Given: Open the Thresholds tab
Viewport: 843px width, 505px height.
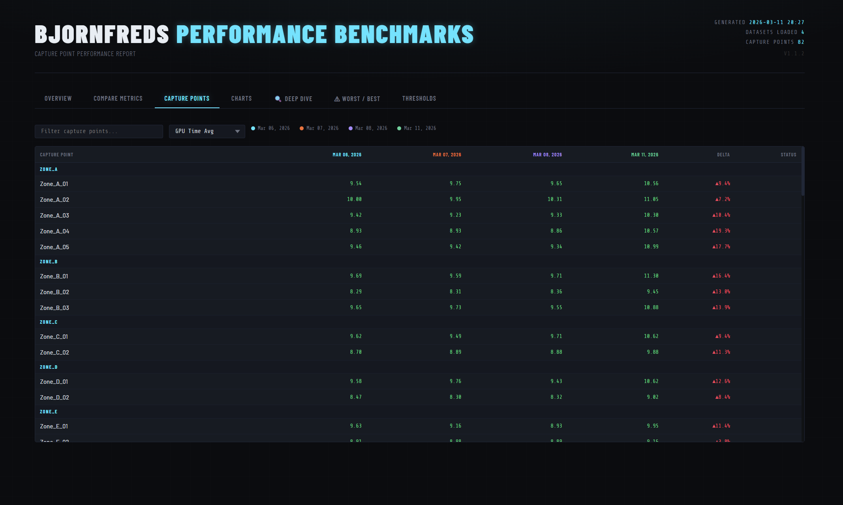Looking at the screenshot, I should point(419,98).
